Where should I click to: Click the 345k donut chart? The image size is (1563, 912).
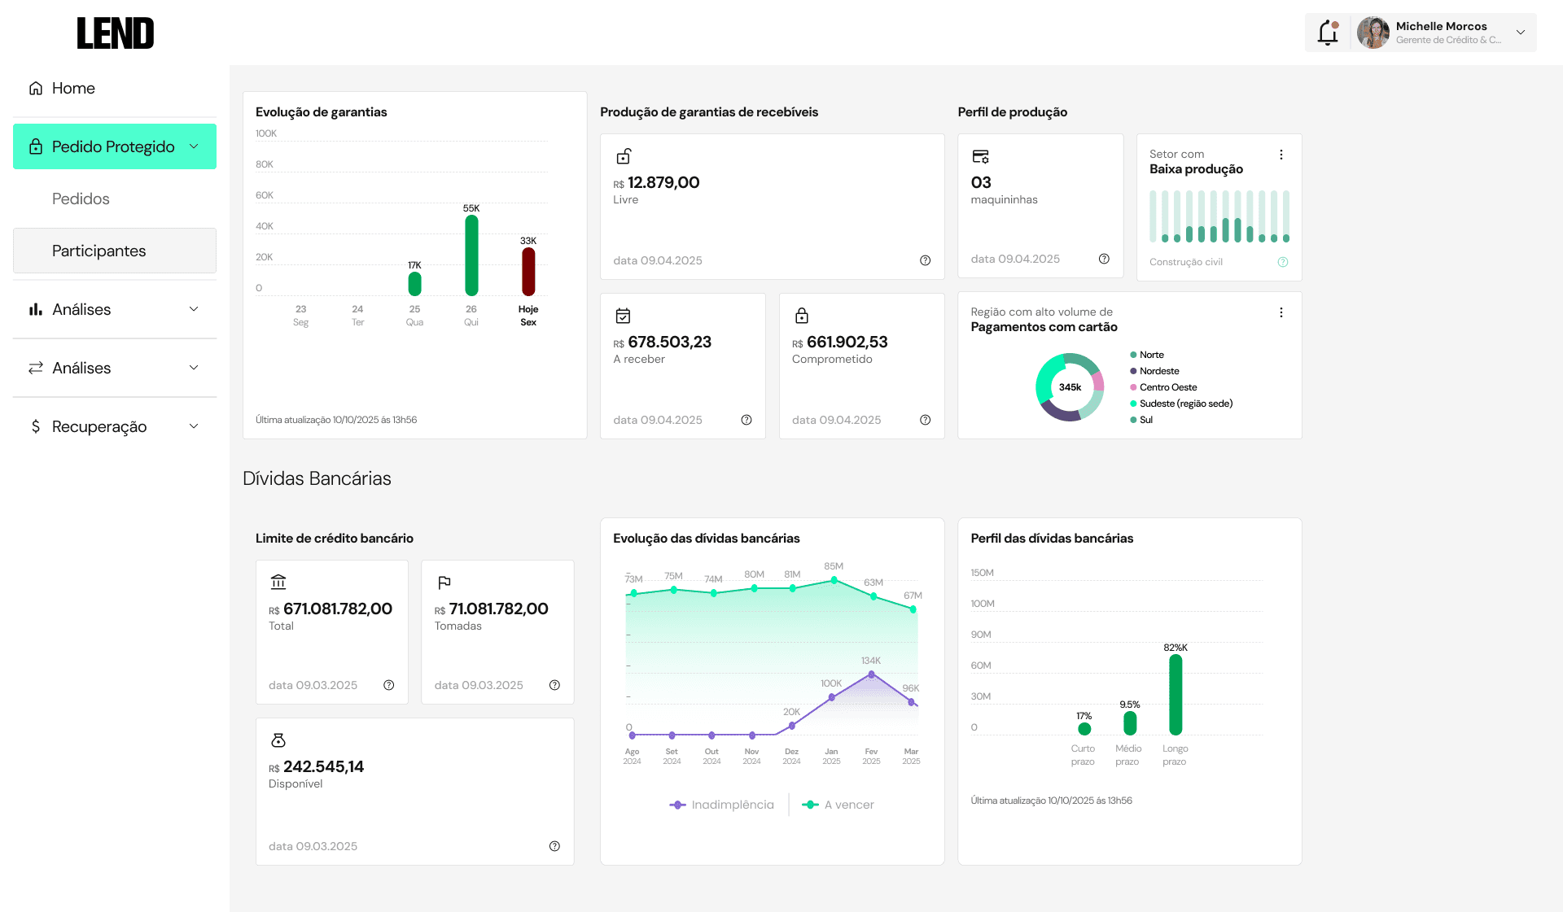click(1070, 387)
